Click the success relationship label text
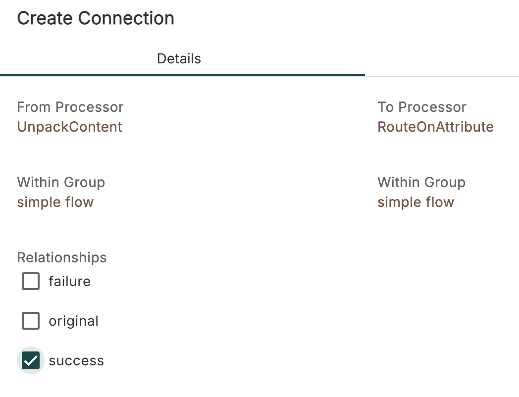 click(x=76, y=361)
